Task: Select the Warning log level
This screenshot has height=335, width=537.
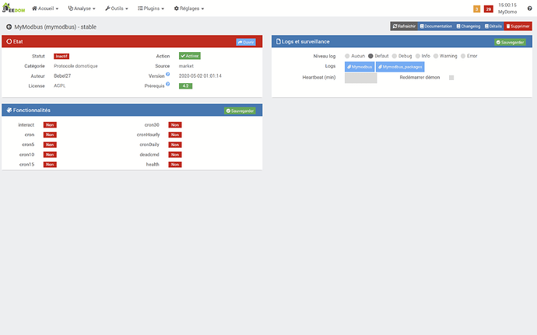Action: tap(436, 56)
